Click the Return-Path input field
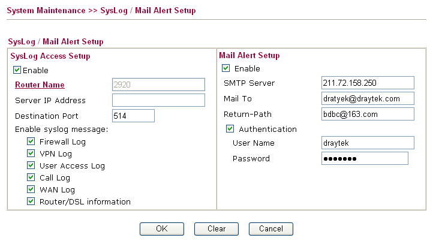439x247 pixels. [x=368, y=114]
